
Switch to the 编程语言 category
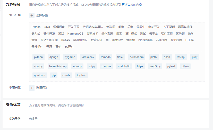point(59,27)
